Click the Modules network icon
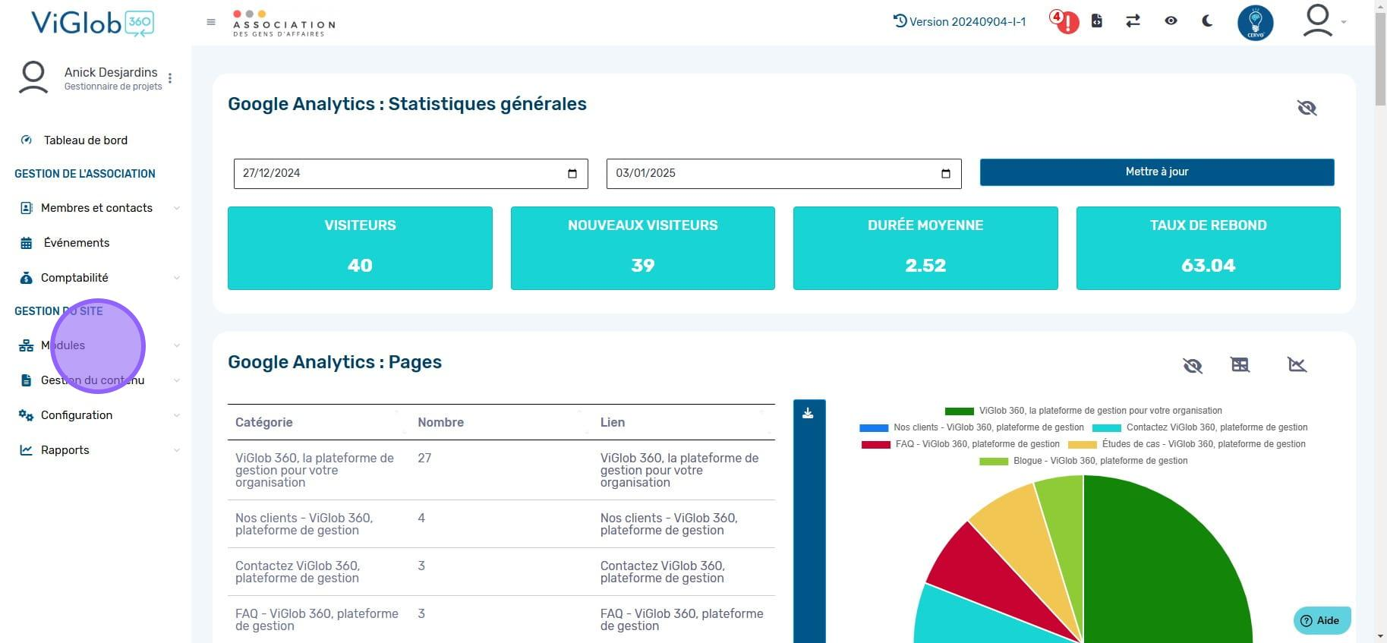The width and height of the screenshot is (1387, 643). click(x=27, y=345)
